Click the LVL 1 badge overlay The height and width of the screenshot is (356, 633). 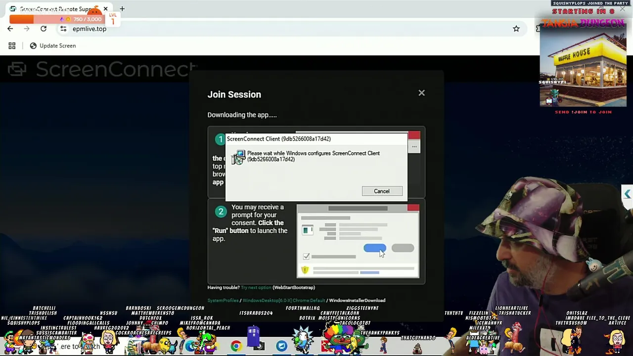point(113,19)
